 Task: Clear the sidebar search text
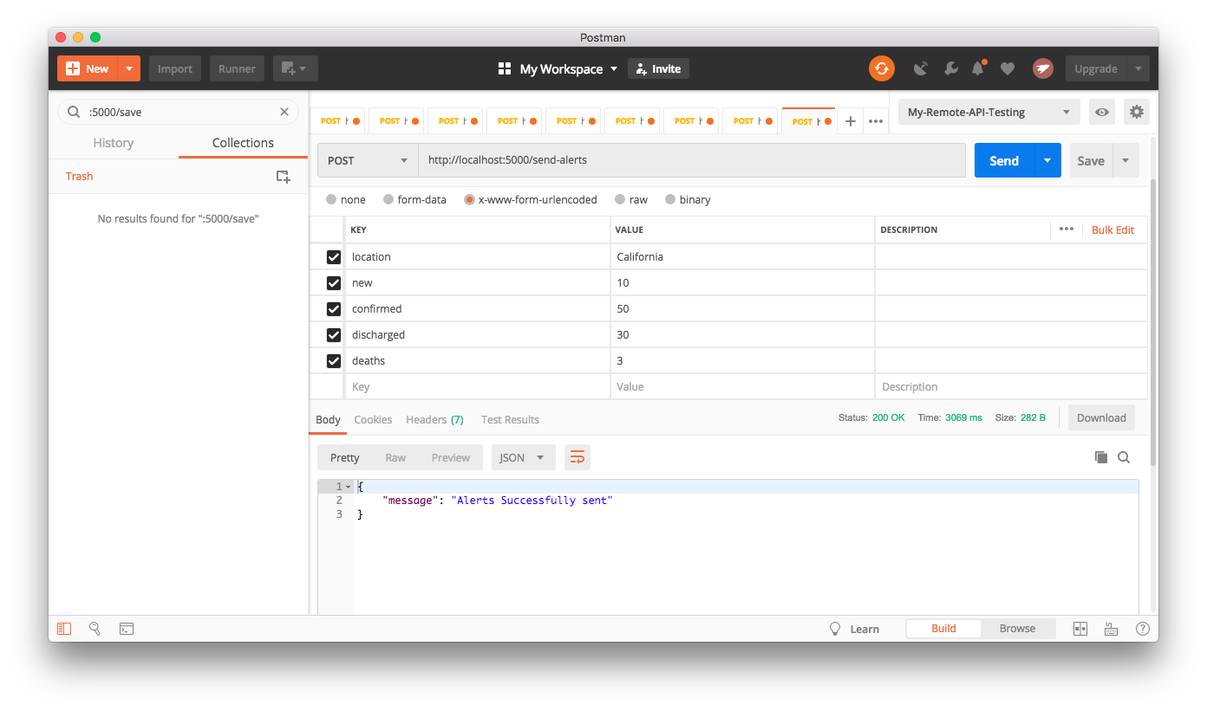tap(284, 112)
